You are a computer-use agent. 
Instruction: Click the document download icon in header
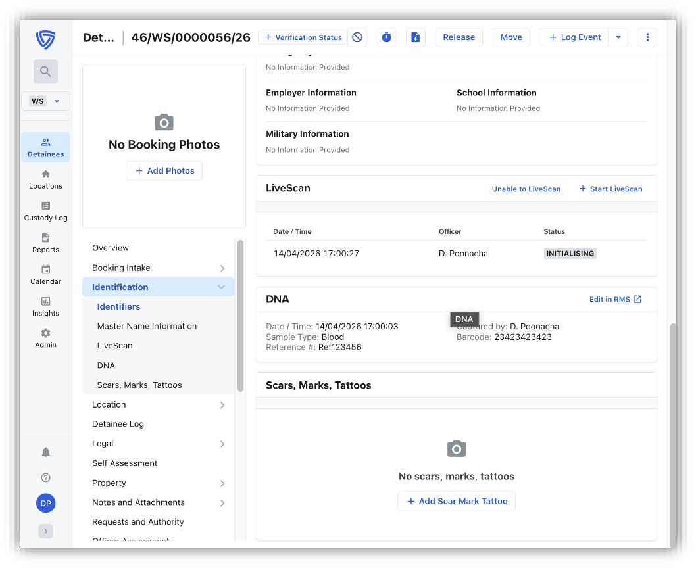pos(416,37)
